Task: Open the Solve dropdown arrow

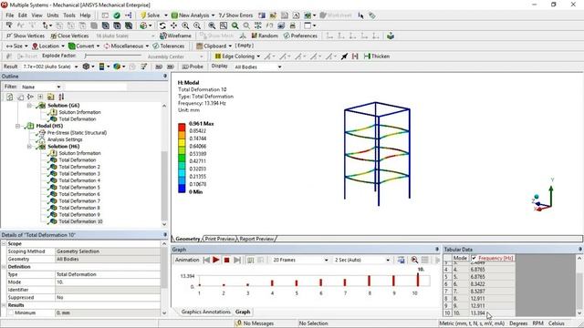Action: (166, 15)
